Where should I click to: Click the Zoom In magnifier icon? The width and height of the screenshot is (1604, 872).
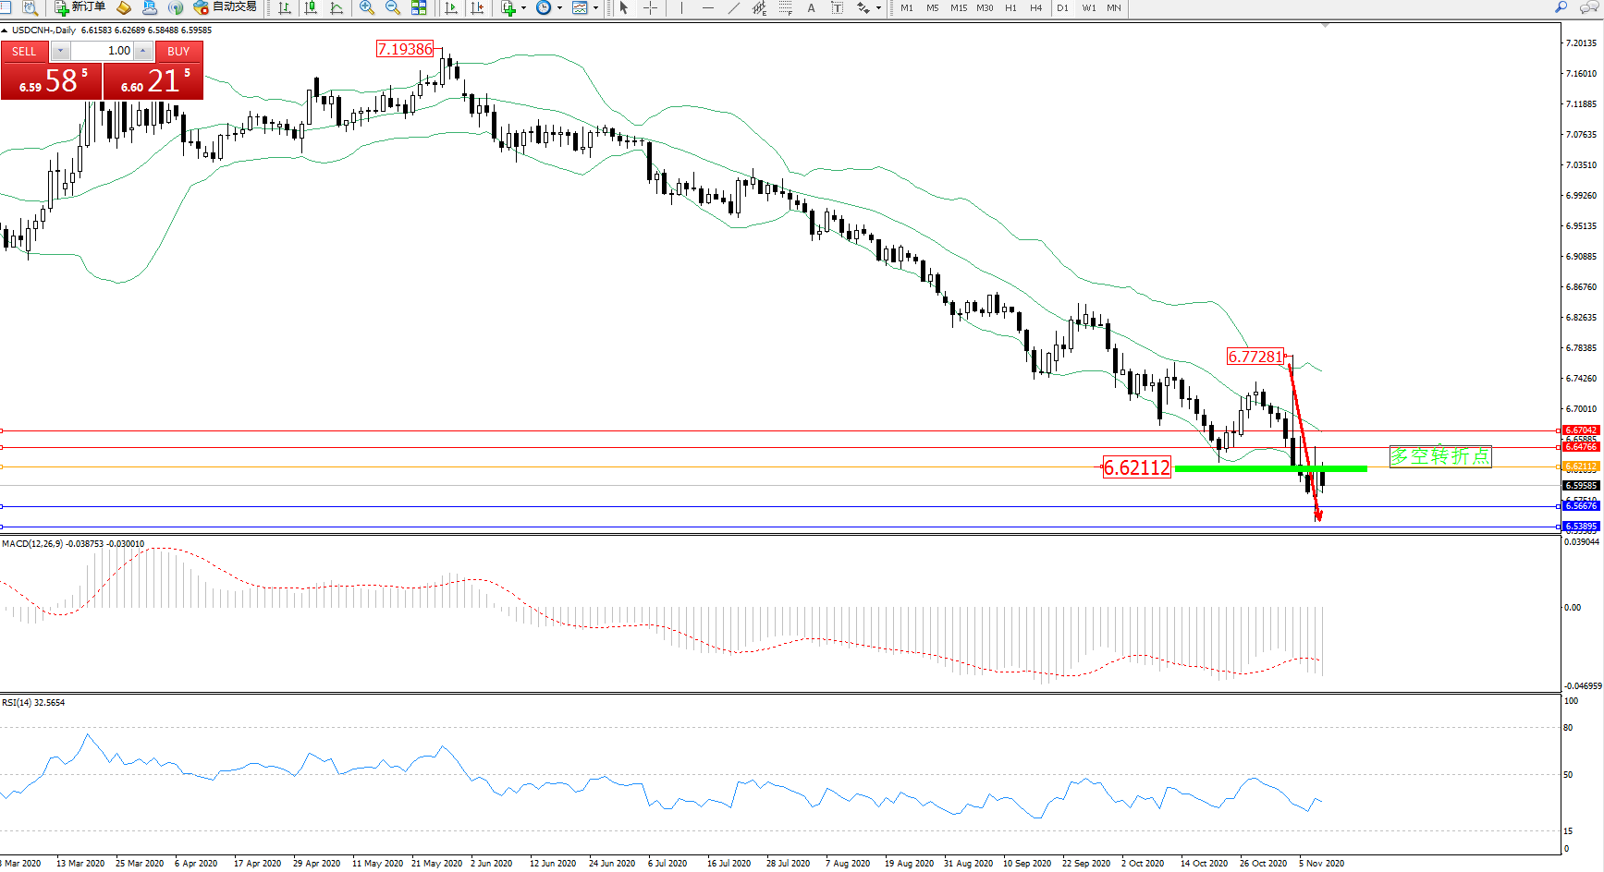point(367,8)
